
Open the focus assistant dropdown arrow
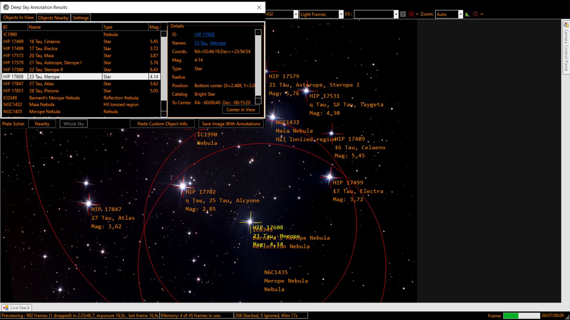point(482,14)
